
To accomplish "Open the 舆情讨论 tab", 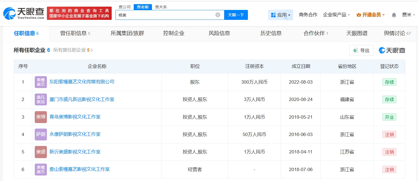I will 397,33.
